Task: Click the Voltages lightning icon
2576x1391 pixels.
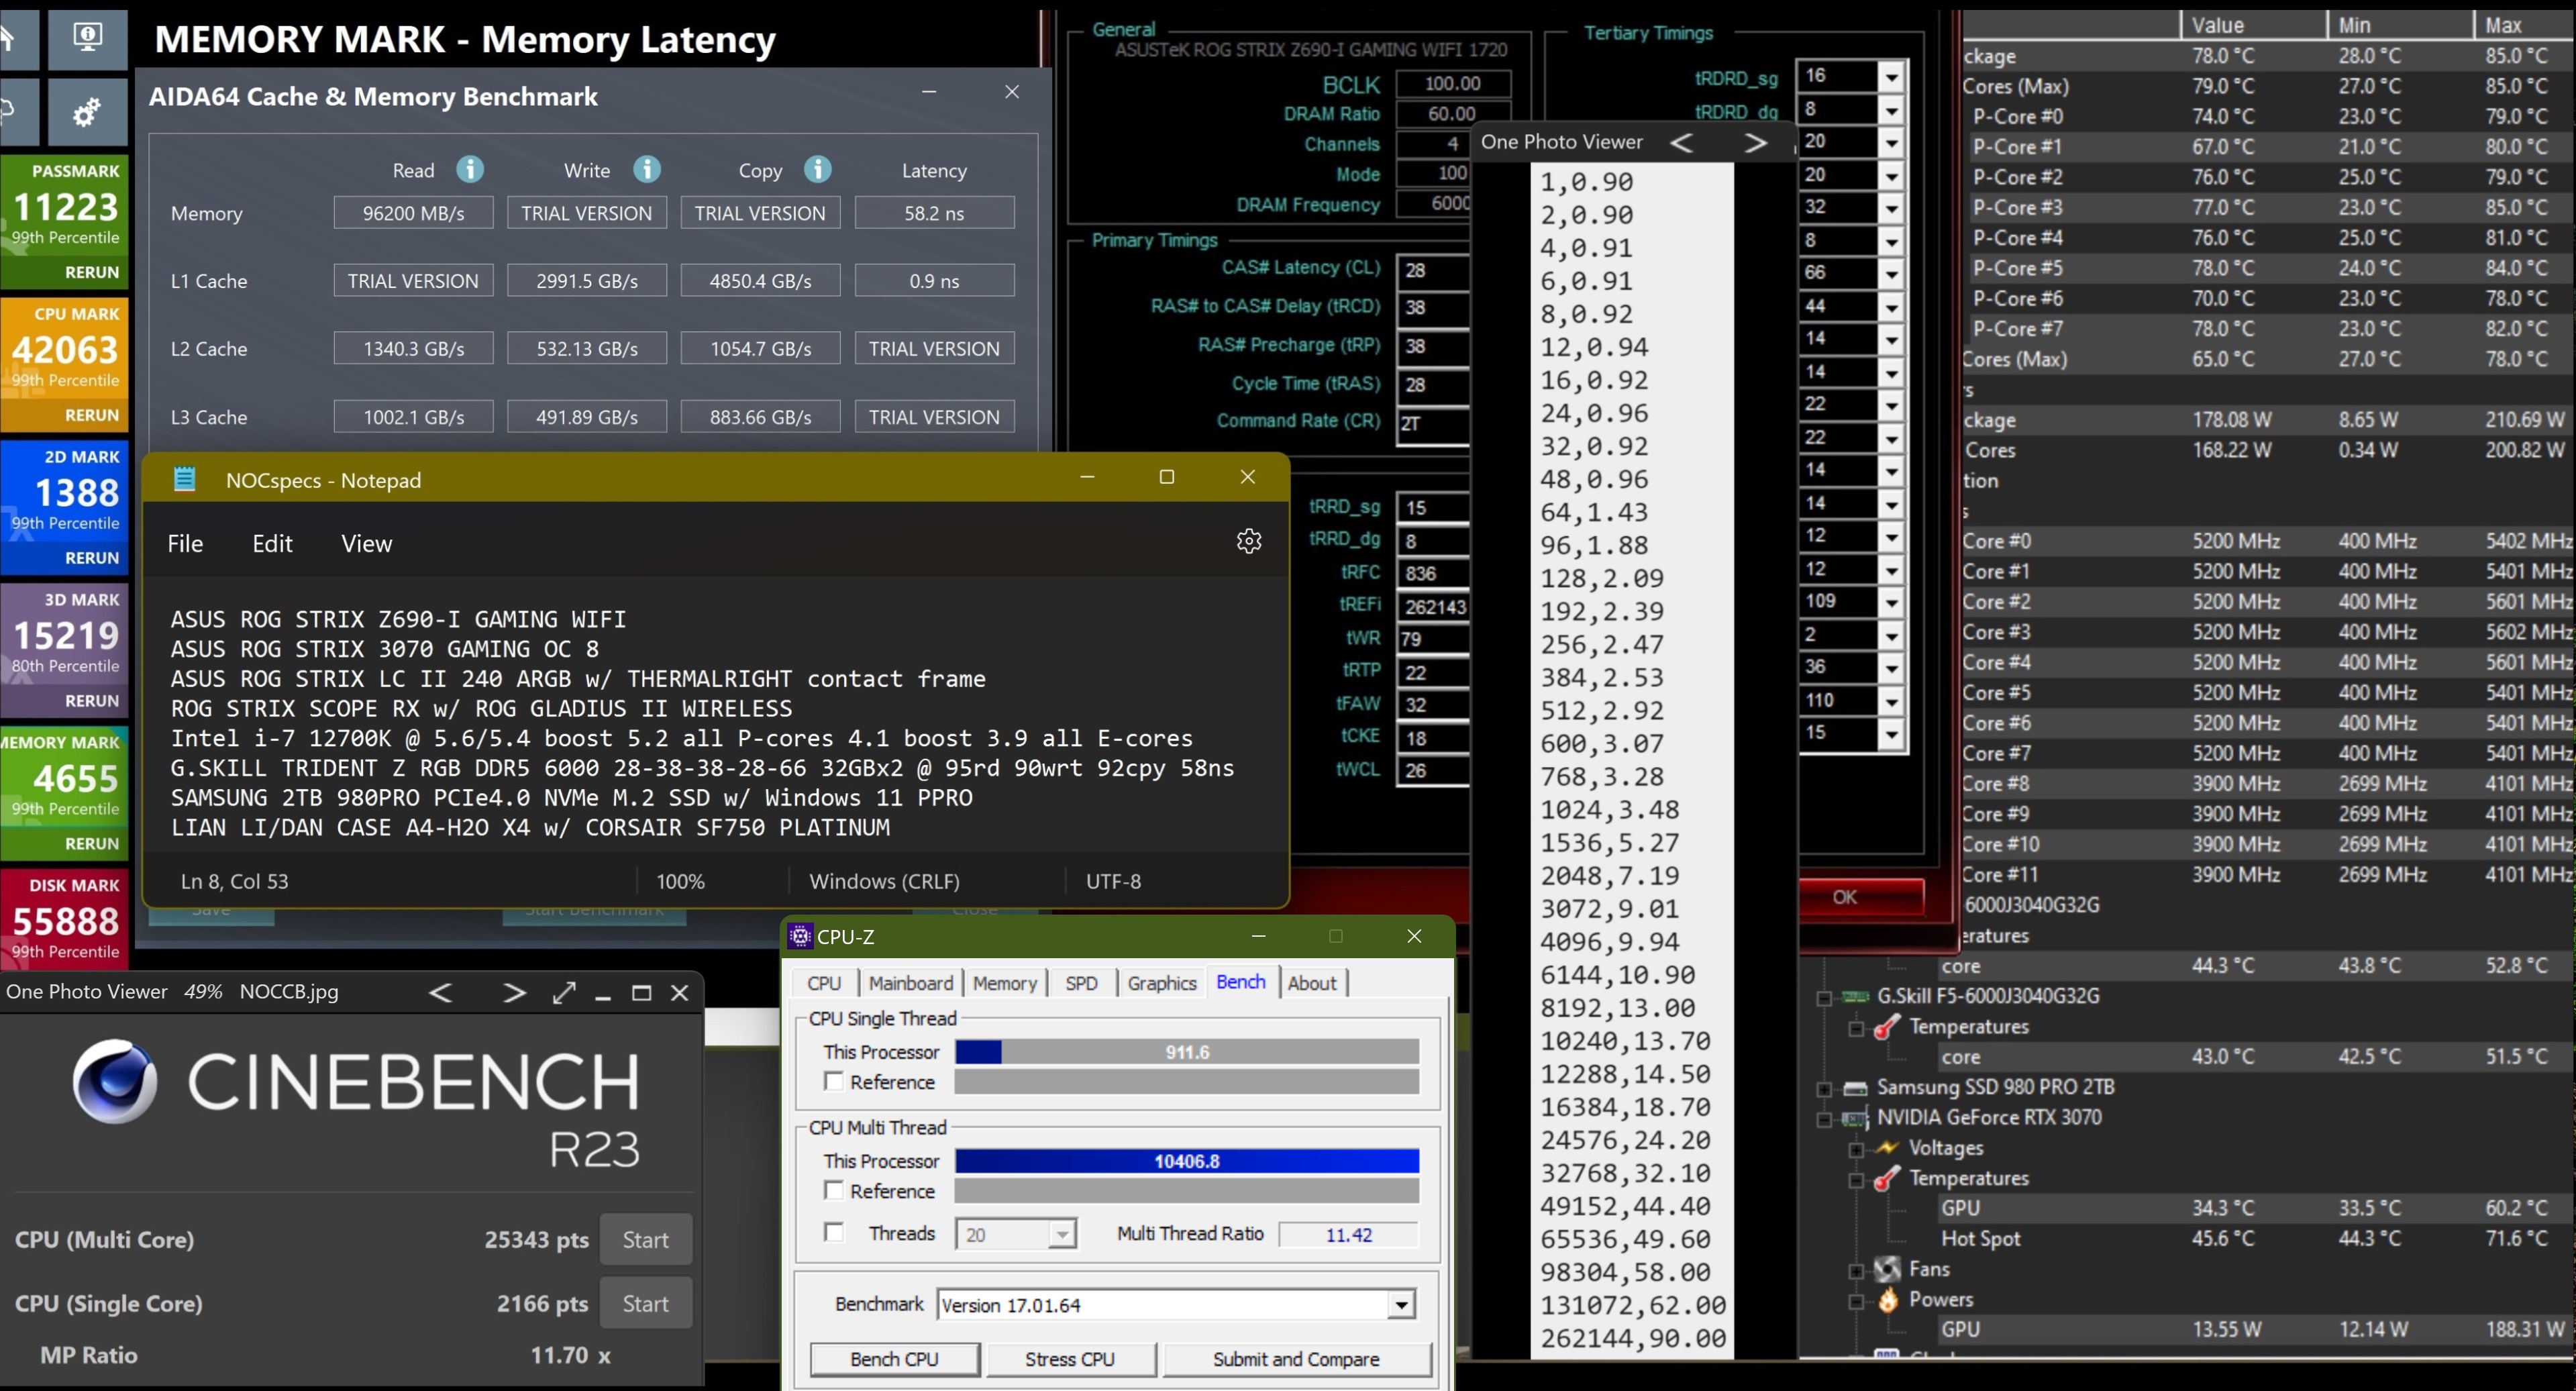Action: point(1887,1148)
